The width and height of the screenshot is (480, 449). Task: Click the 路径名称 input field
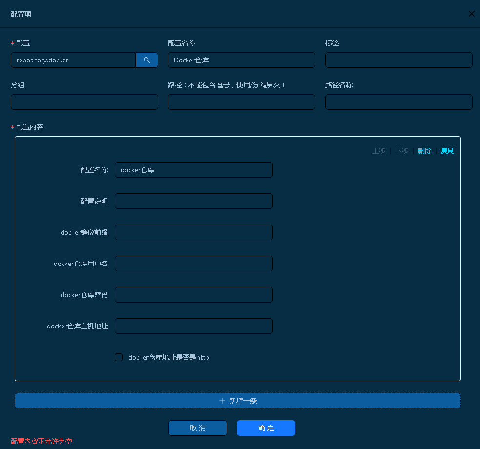[398, 102]
